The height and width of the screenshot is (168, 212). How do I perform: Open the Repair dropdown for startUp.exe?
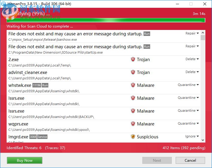coord(192,46)
